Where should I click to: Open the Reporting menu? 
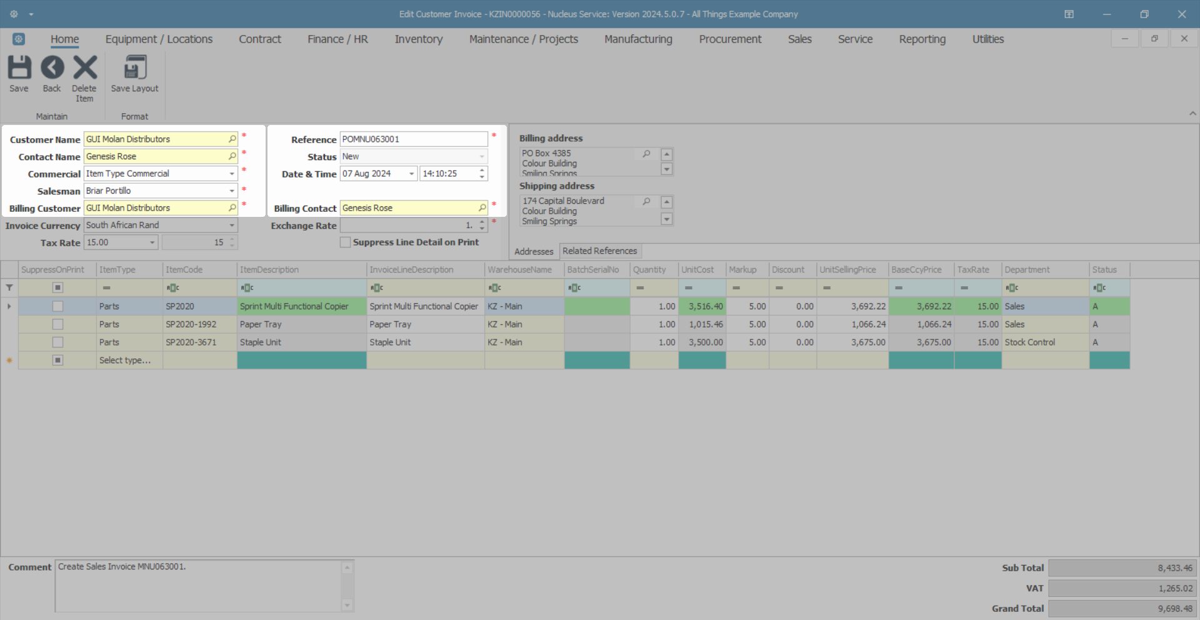[x=922, y=39]
